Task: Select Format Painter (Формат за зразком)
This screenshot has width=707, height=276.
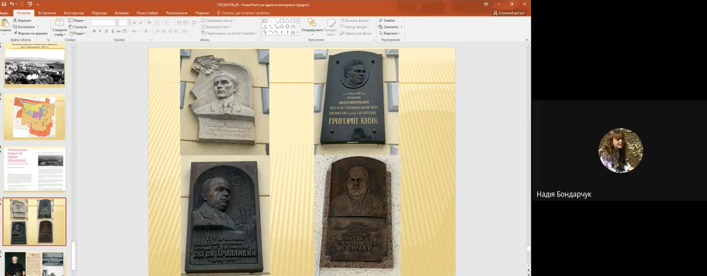Action: pos(30,33)
